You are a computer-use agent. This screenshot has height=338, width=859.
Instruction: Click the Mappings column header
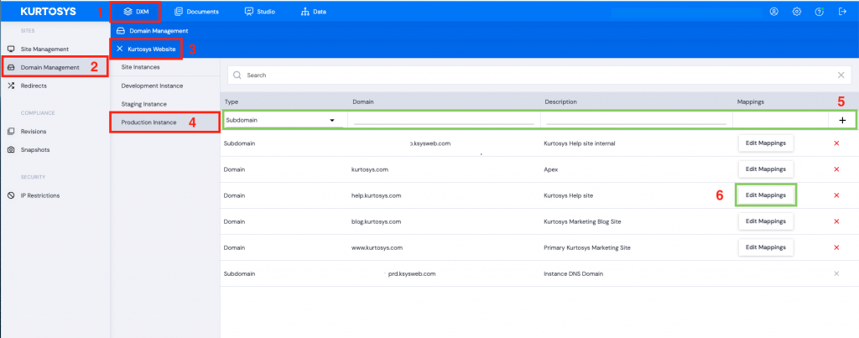pos(751,101)
